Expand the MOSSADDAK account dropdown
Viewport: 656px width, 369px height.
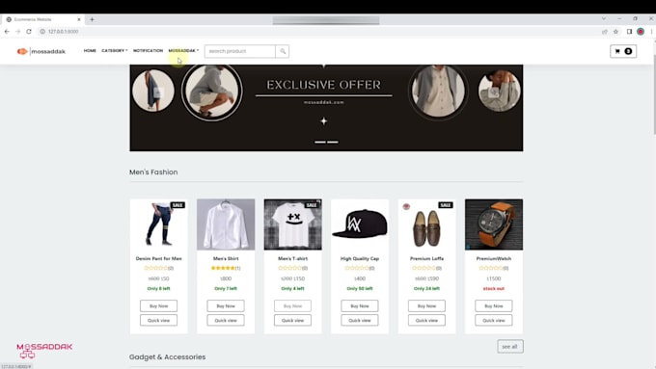(x=183, y=50)
